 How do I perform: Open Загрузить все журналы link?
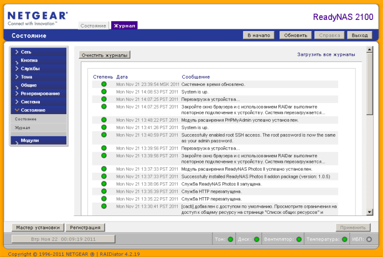coord(326,54)
